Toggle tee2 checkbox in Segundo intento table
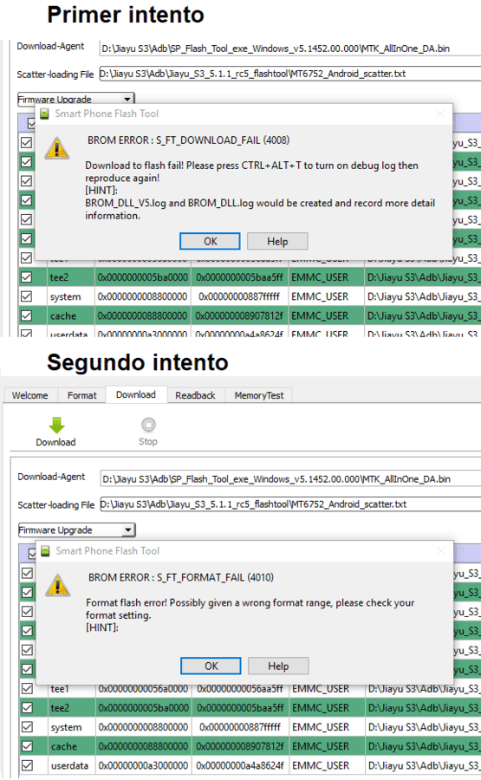Screen dimensions: 481x780 pyautogui.click(x=28, y=707)
